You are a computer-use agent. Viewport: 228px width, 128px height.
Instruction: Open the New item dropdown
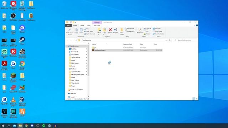129,29
